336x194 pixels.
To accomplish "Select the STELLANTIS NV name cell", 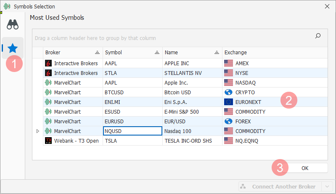I will tap(193, 73).
